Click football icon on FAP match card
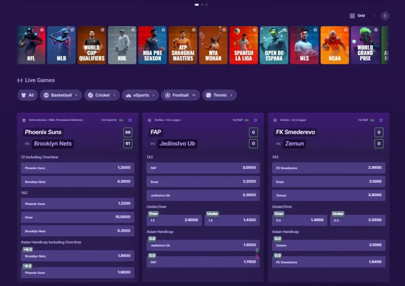Image resolution: width=405 pixels, height=286 pixels. pyautogui.click(x=150, y=120)
